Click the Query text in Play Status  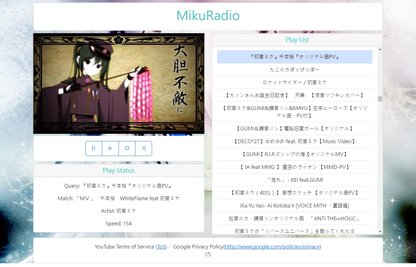[118, 186]
